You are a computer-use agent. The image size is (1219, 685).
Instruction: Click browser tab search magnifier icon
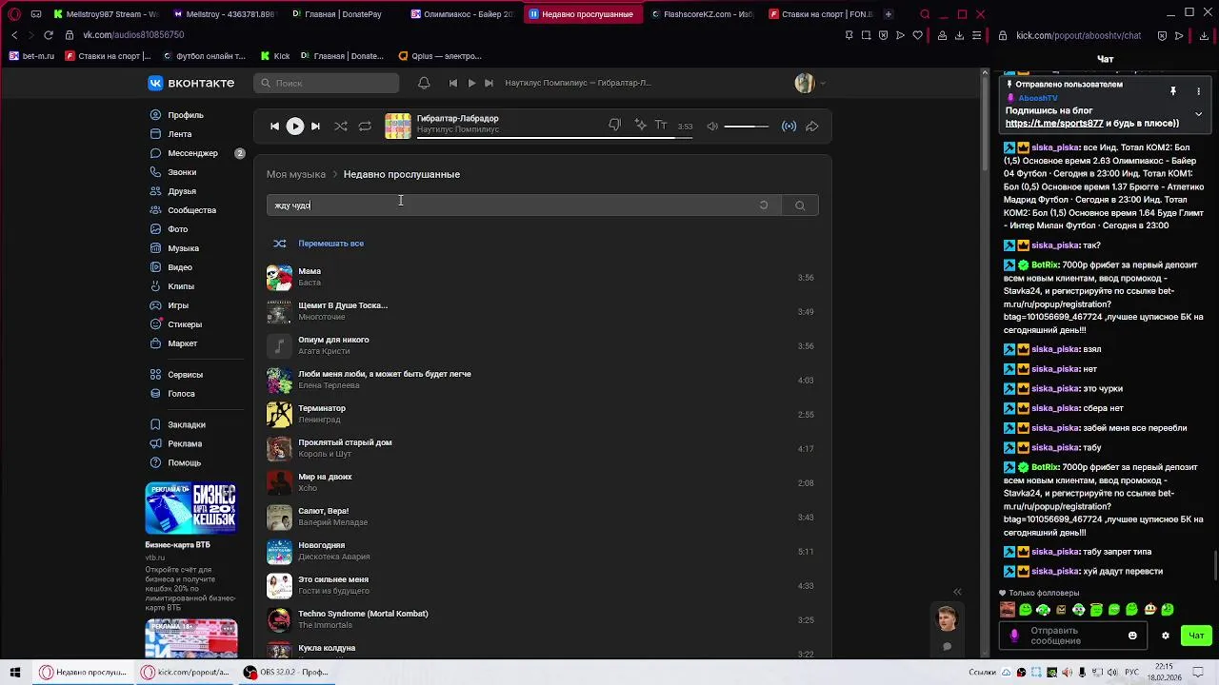click(x=925, y=14)
